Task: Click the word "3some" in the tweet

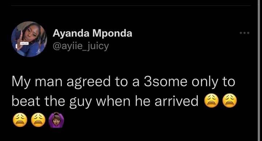Action: (166, 82)
